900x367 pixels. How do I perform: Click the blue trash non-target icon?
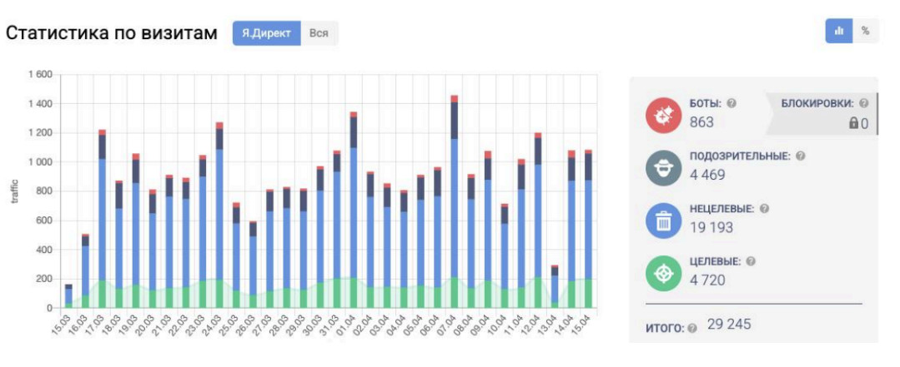[663, 221]
